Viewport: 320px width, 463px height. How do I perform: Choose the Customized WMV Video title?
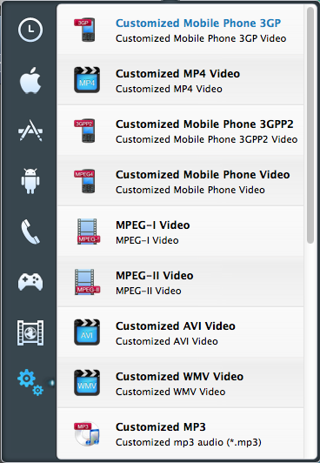click(x=180, y=377)
